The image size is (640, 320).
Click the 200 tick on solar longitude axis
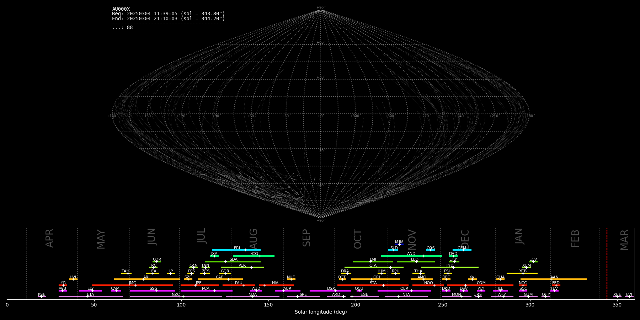(x=356, y=304)
